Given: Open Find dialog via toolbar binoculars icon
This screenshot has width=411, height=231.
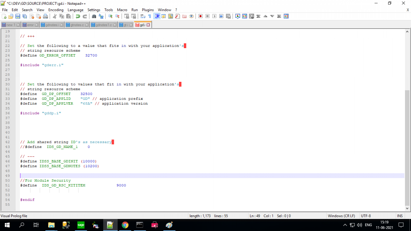Looking at the screenshot, I should point(94,16).
